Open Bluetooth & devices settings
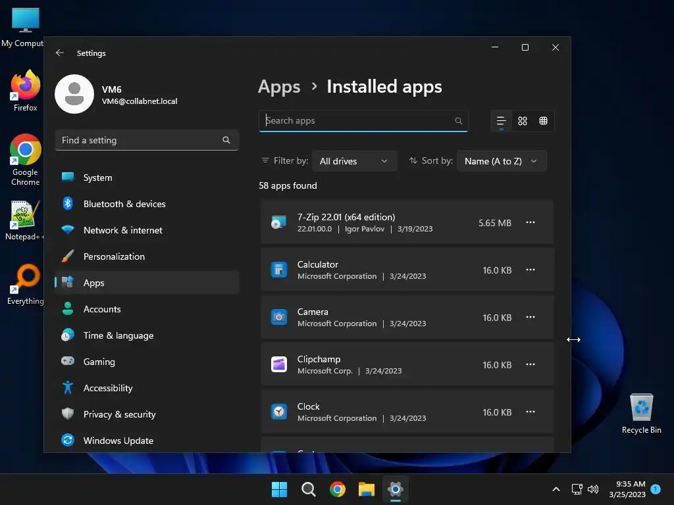This screenshot has width=674, height=505. [147, 204]
